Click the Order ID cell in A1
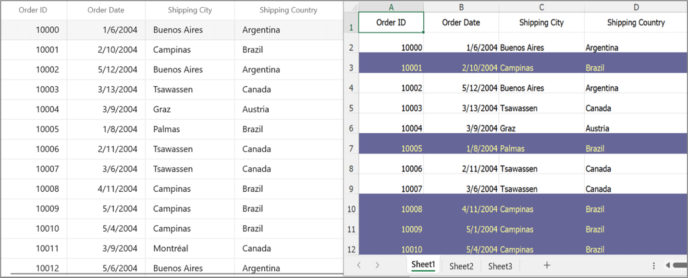 [391, 23]
